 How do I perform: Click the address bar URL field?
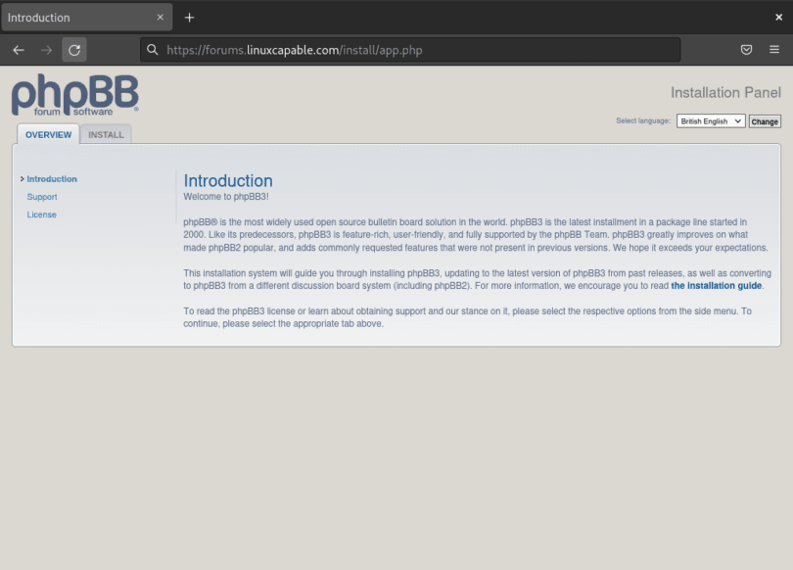pos(392,49)
